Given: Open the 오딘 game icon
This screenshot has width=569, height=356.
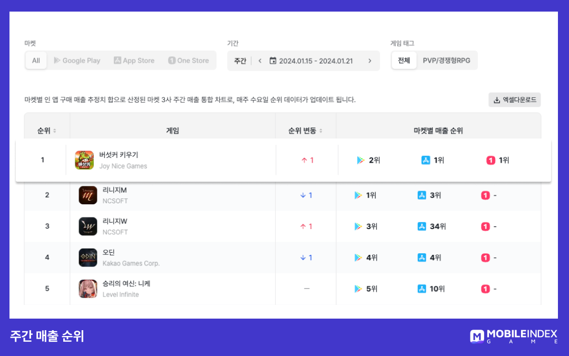Looking at the screenshot, I should coord(88,258).
